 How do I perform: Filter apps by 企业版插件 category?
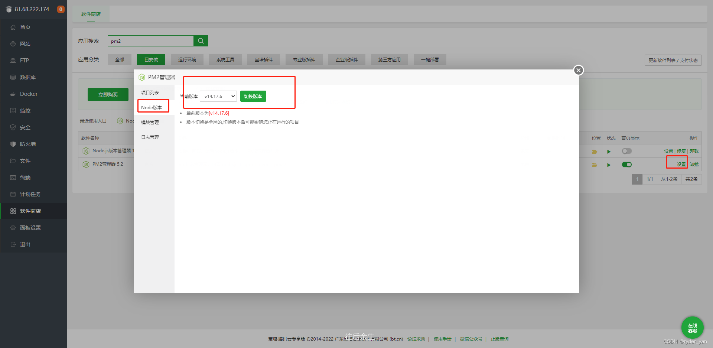pos(347,59)
